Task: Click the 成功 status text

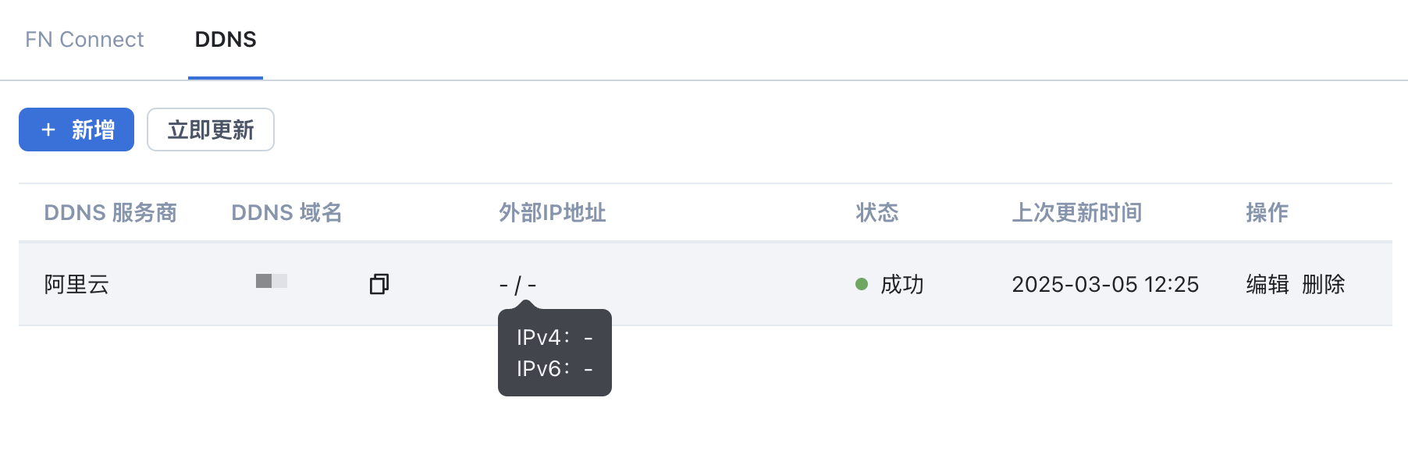Action: coord(902,284)
